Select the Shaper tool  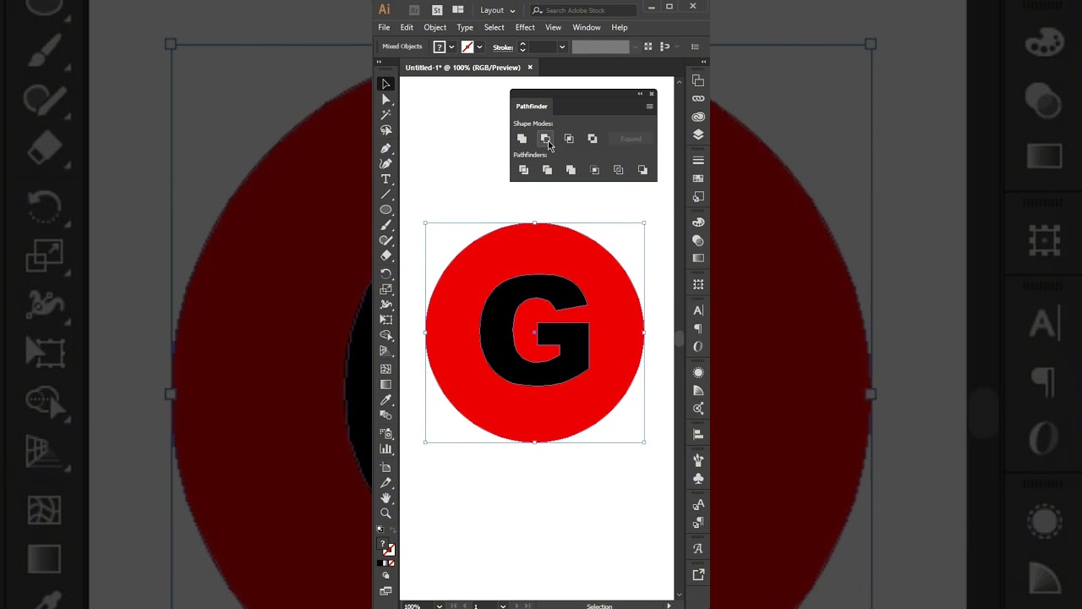coord(386,240)
